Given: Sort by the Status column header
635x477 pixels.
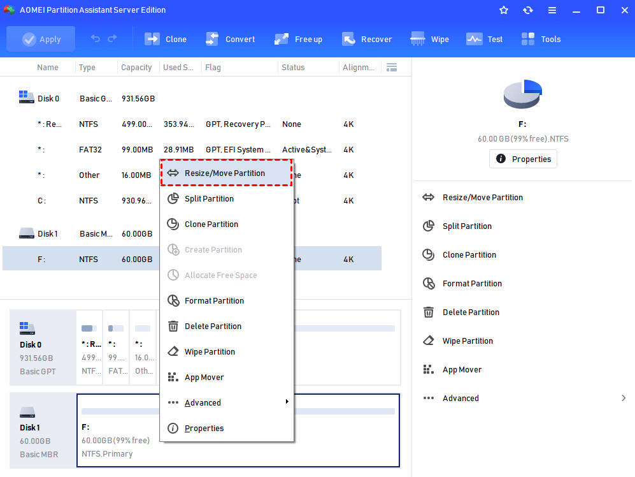Looking at the screenshot, I should tap(293, 68).
